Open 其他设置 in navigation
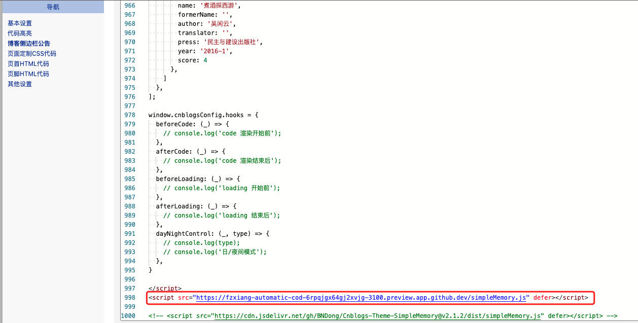 tap(20, 84)
